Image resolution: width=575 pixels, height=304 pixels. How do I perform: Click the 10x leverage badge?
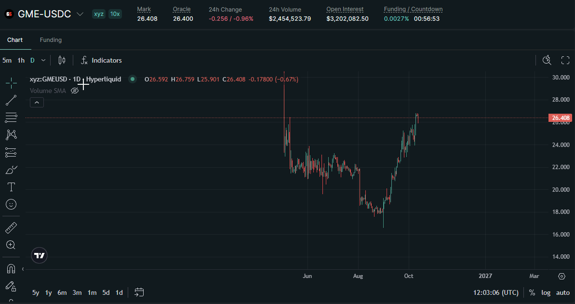(115, 14)
